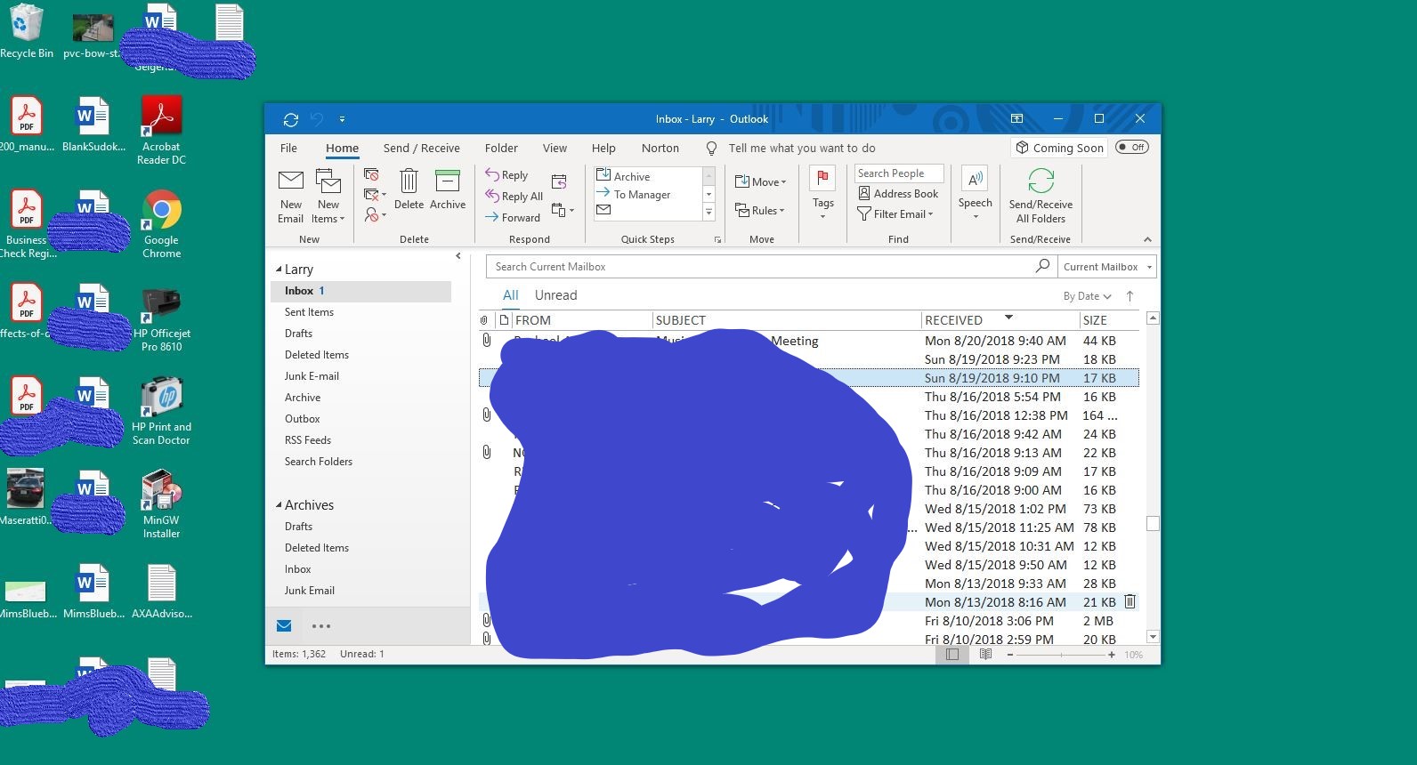Open the Tags flag menu
The width and height of the screenshot is (1417, 765).
coord(822,193)
